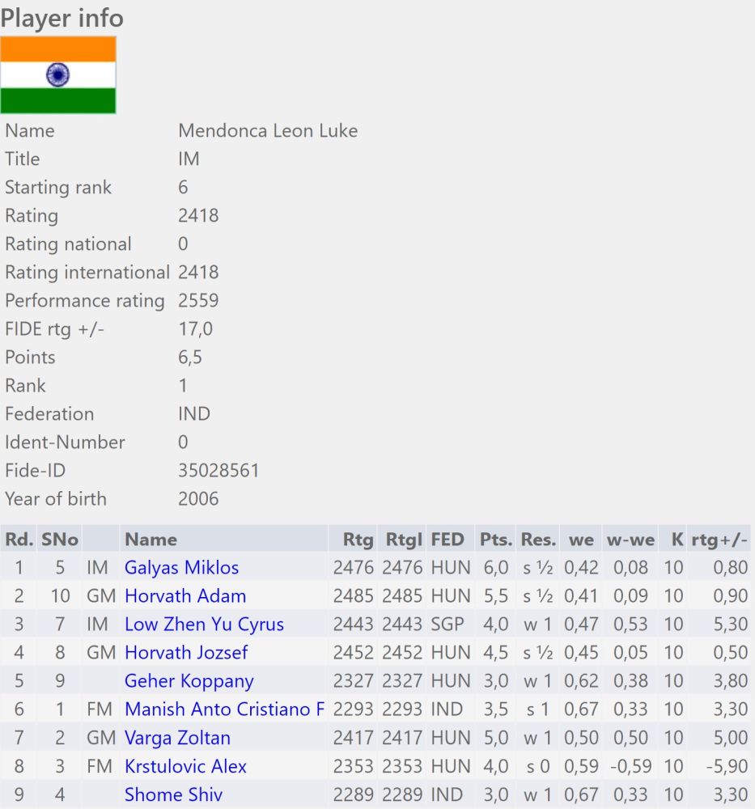Click the Pts. column header
The height and width of the screenshot is (809, 755).
495,539
